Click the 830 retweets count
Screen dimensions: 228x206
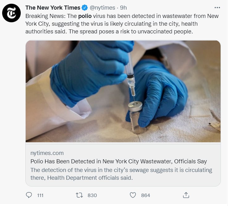click(x=92, y=195)
